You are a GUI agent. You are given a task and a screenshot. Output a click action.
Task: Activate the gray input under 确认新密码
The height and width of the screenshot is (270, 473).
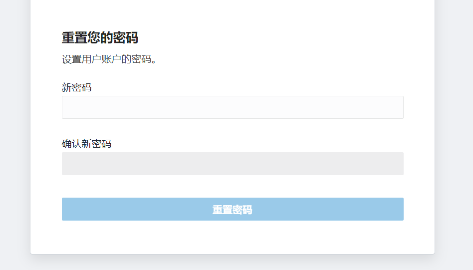(x=233, y=164)
